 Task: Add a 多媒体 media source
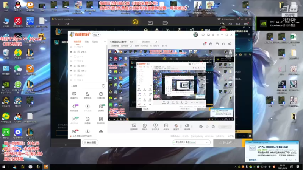pos(166,127)
